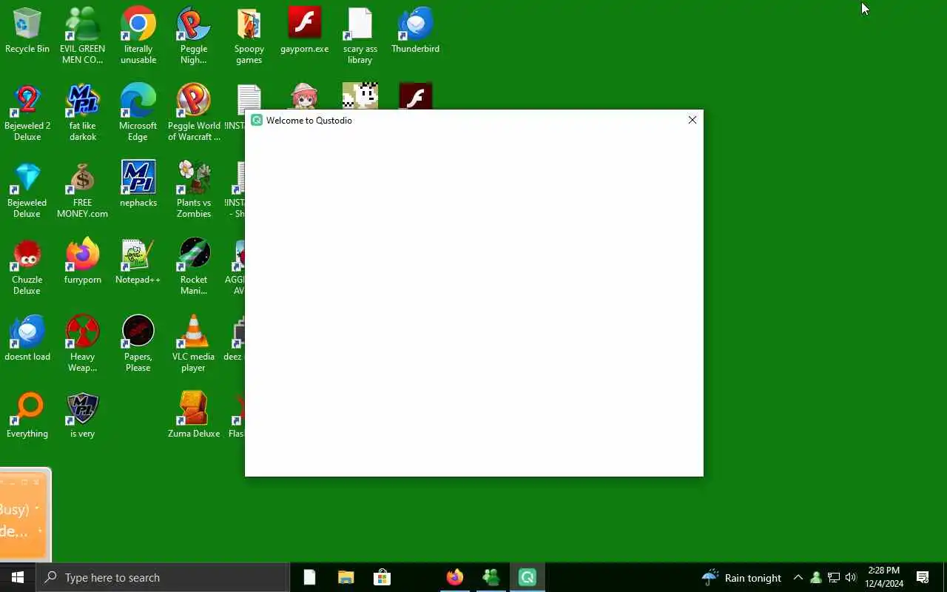
Task: Open the Chuzzle Deluxe desktop icon
Action: [27, 266]
